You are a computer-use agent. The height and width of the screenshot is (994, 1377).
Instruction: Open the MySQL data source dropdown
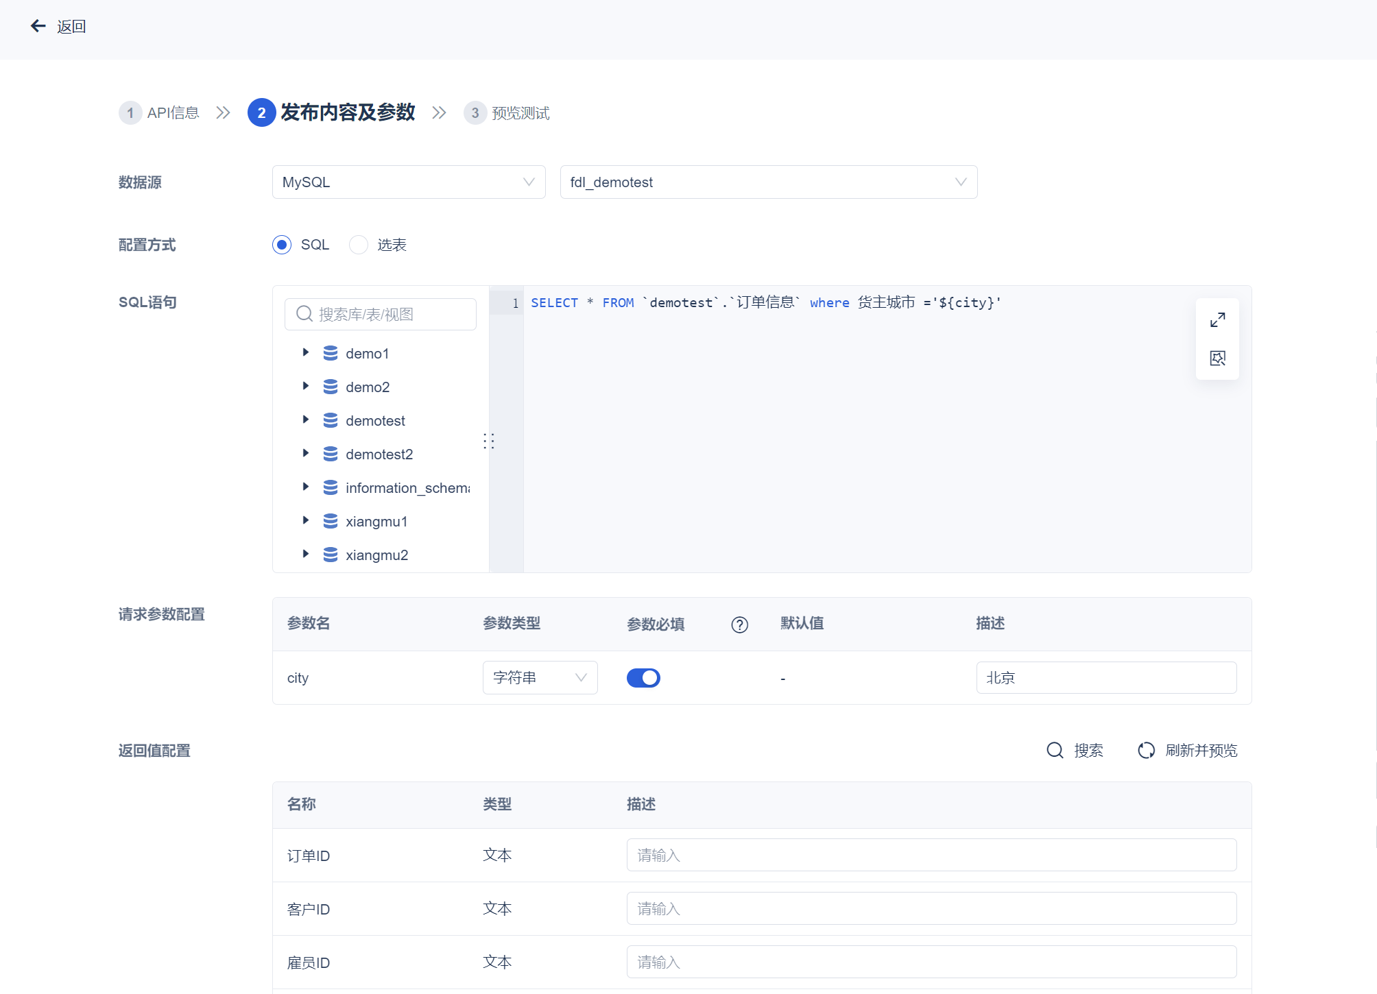(x=409, y=182)
